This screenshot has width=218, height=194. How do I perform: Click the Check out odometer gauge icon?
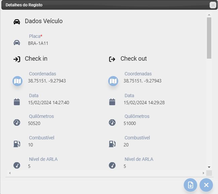pyautogui.click(x=112, y=123)
